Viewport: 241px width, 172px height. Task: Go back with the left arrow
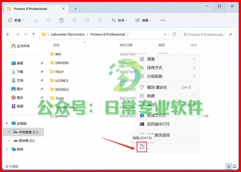8,34
